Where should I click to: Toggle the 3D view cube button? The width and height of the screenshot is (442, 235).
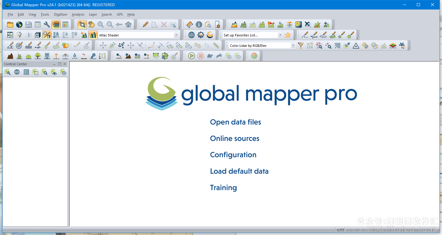38,35
